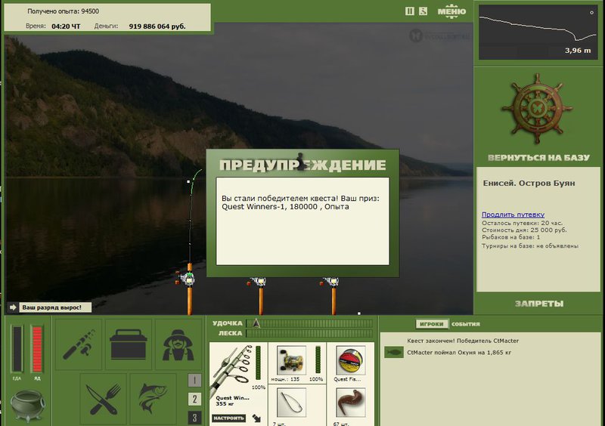
Task: Click the money value 919 886 064 руб.
Action: tap(157, 26)
